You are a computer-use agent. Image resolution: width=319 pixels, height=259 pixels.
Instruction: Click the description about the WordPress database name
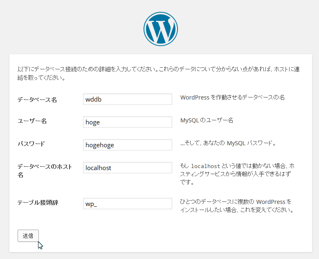(x=232, y=97)
